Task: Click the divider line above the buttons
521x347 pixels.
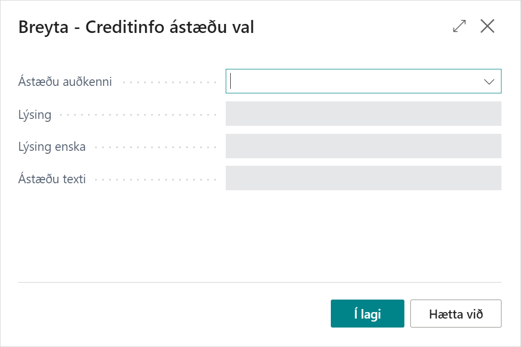Action: coord(259,282)
